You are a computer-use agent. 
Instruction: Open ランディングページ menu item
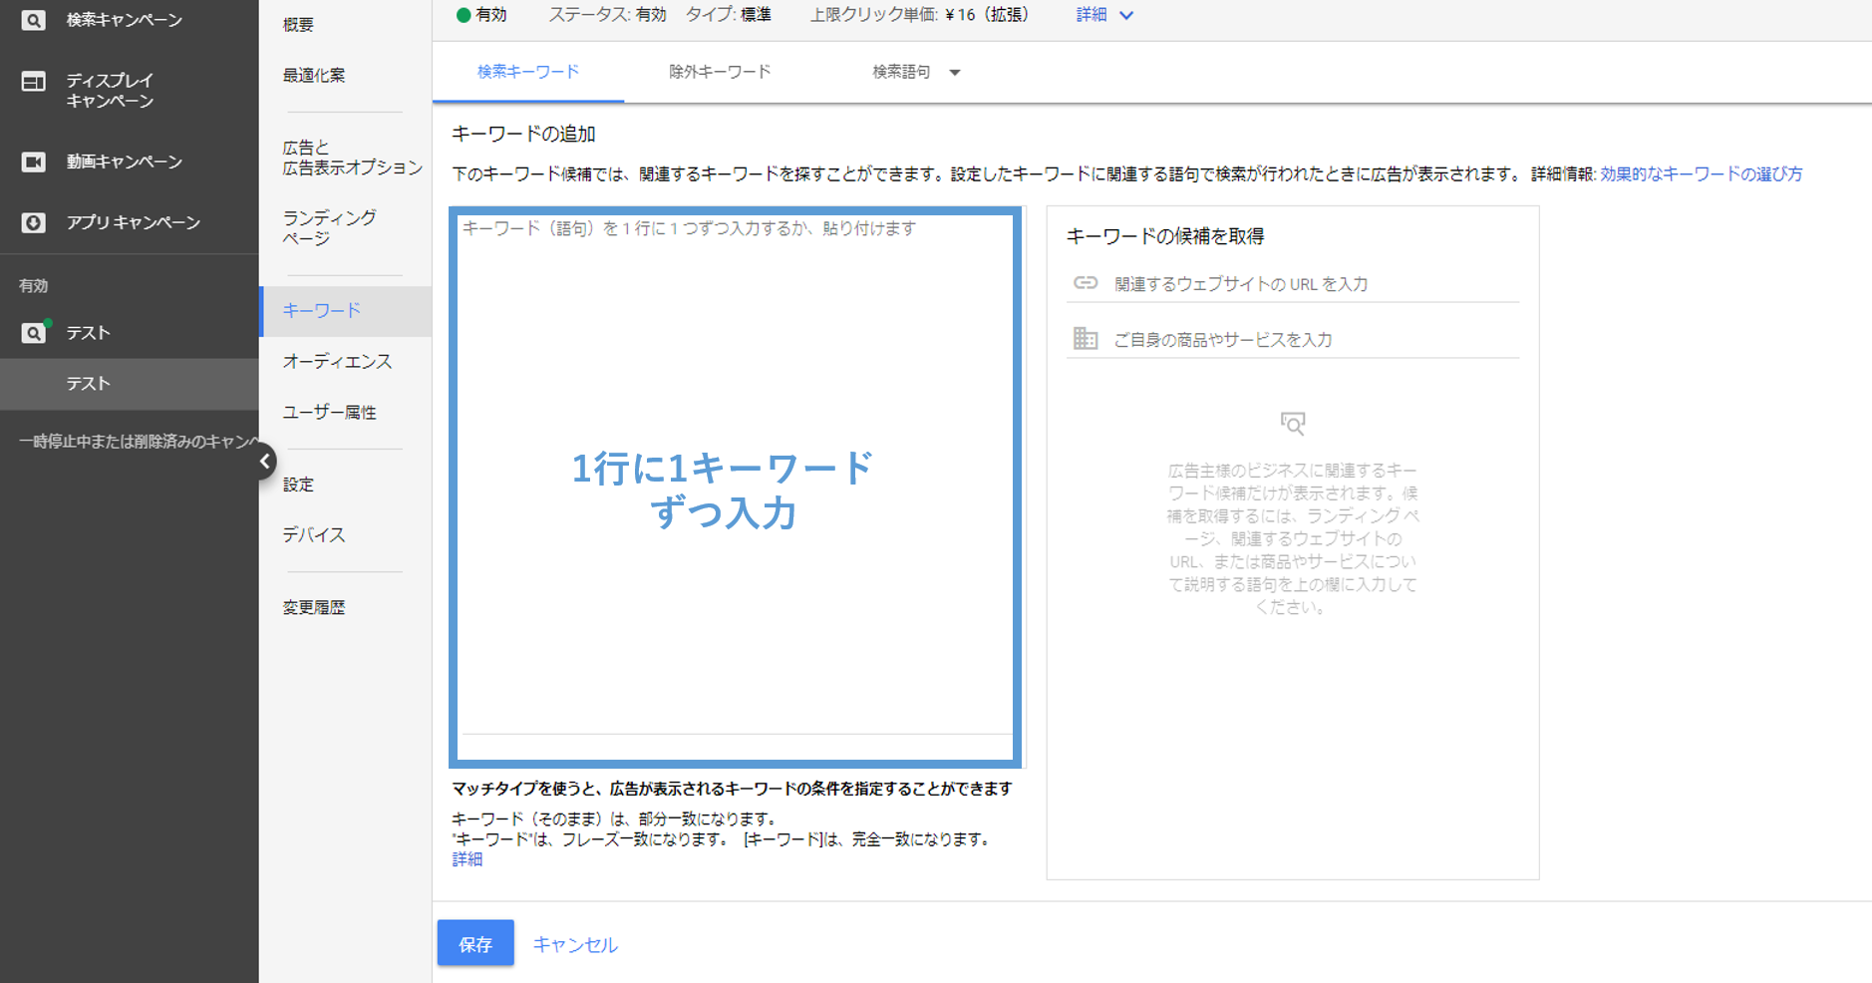tap(329, 227)
